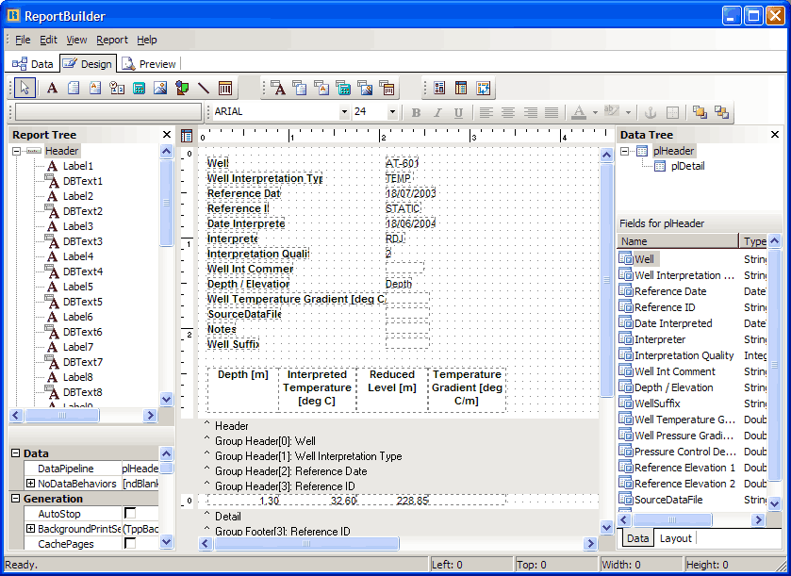Open the highlight color dropdown arrow
The height and width of the screenshot is (576, 791).
(x=628, y=112)
